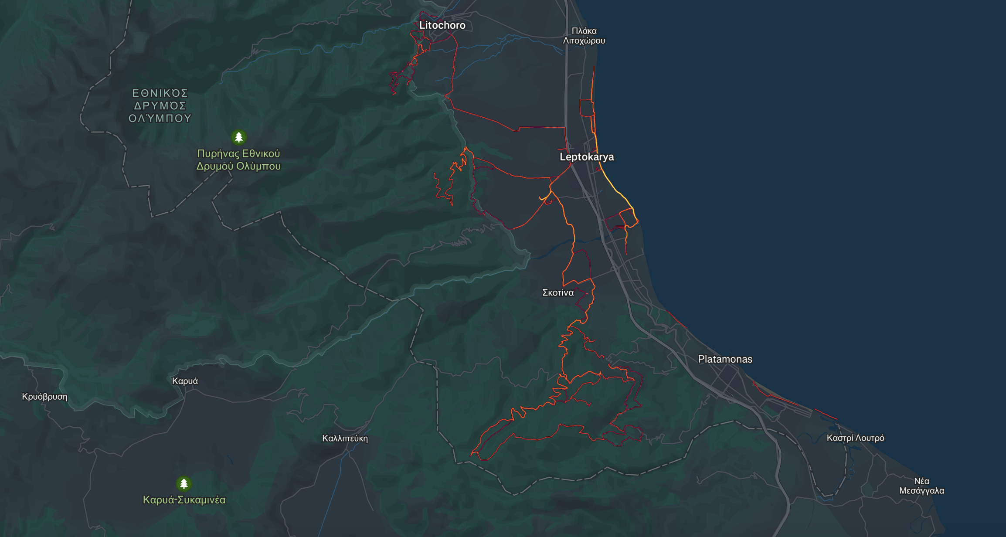Click the Platamonas place label

(x=725, y=359)
